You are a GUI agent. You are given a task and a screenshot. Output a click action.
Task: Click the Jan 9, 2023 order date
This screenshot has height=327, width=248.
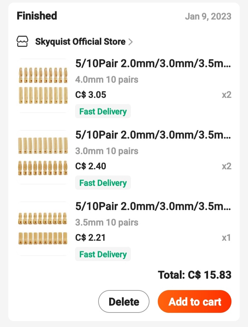[x=208, y=17]
